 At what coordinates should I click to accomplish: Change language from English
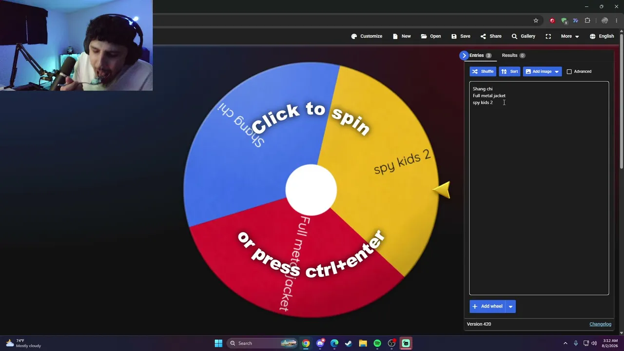pyautogui.click(x=602, y=36)
